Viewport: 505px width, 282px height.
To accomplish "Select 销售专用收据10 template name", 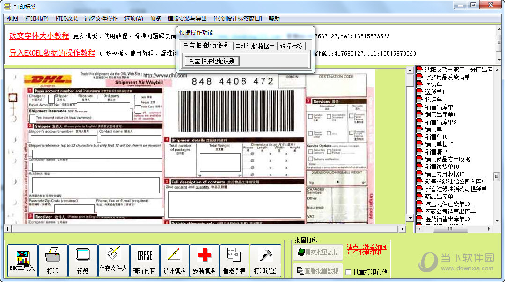I will click(445, 174).
